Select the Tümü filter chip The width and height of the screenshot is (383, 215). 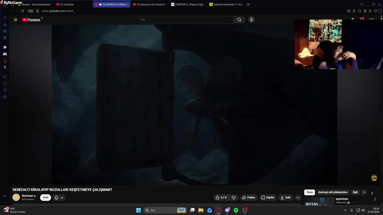309,192
